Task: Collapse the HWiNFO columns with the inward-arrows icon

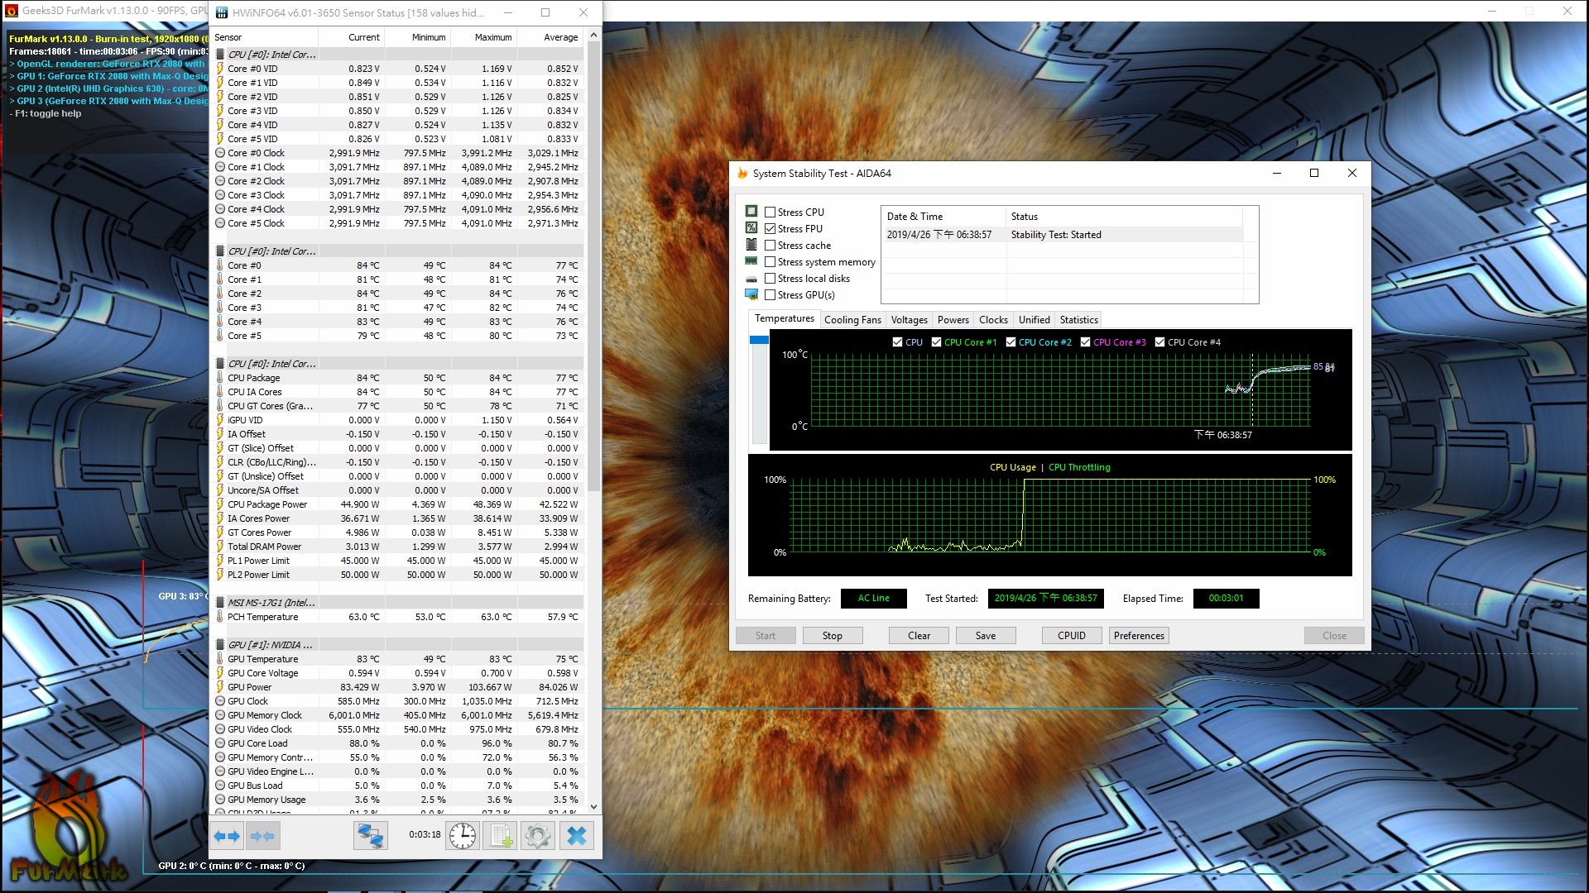Action: 262,836
